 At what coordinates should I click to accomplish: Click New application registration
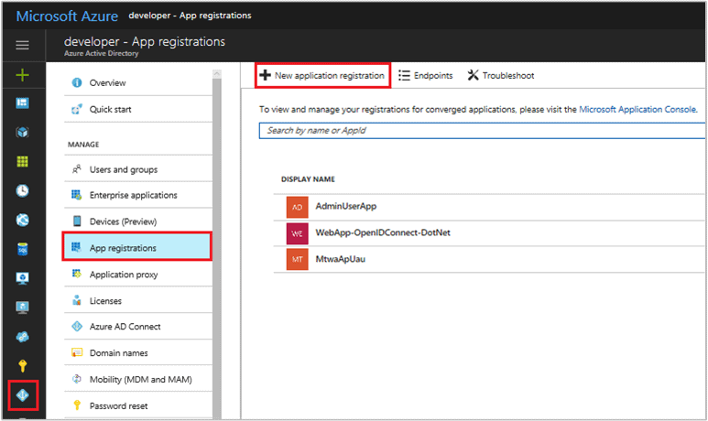click(322, 75)
